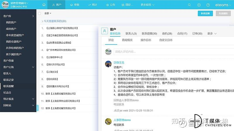The height and width of the screenshot is (131, 234).
Task: Switch to the 基本信息 tab
Action: pos(115,33)
